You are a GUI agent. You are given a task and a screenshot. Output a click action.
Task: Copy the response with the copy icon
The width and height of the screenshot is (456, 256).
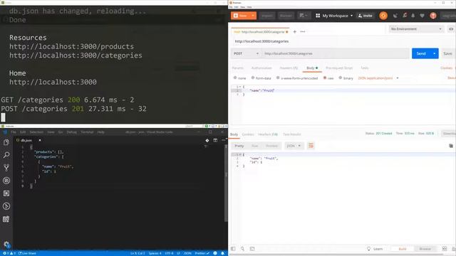tap(451, 146)
